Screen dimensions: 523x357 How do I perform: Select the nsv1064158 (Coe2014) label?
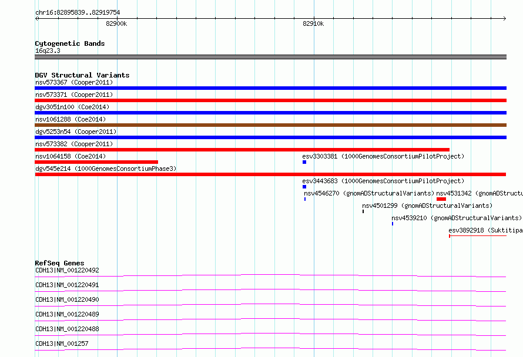coord(71,156)
